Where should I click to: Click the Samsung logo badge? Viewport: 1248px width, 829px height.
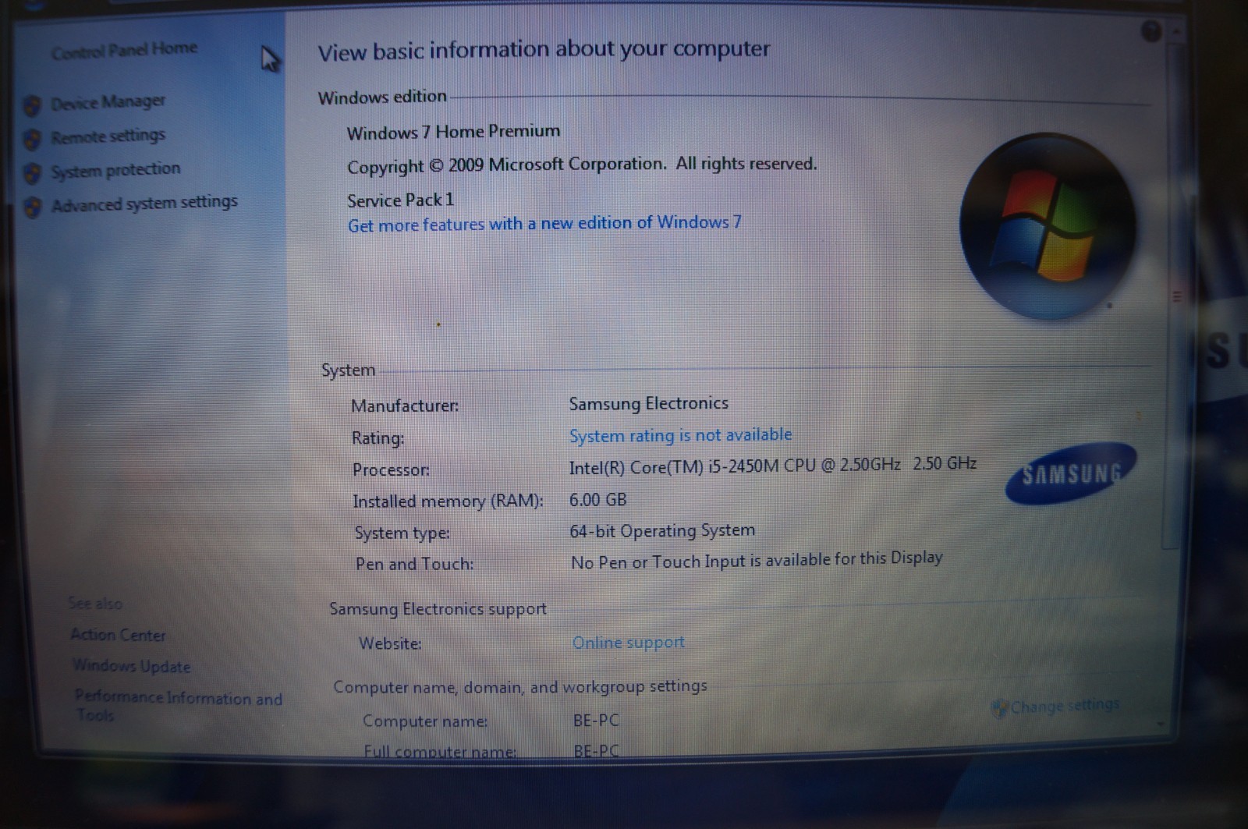click(1071, 473)
